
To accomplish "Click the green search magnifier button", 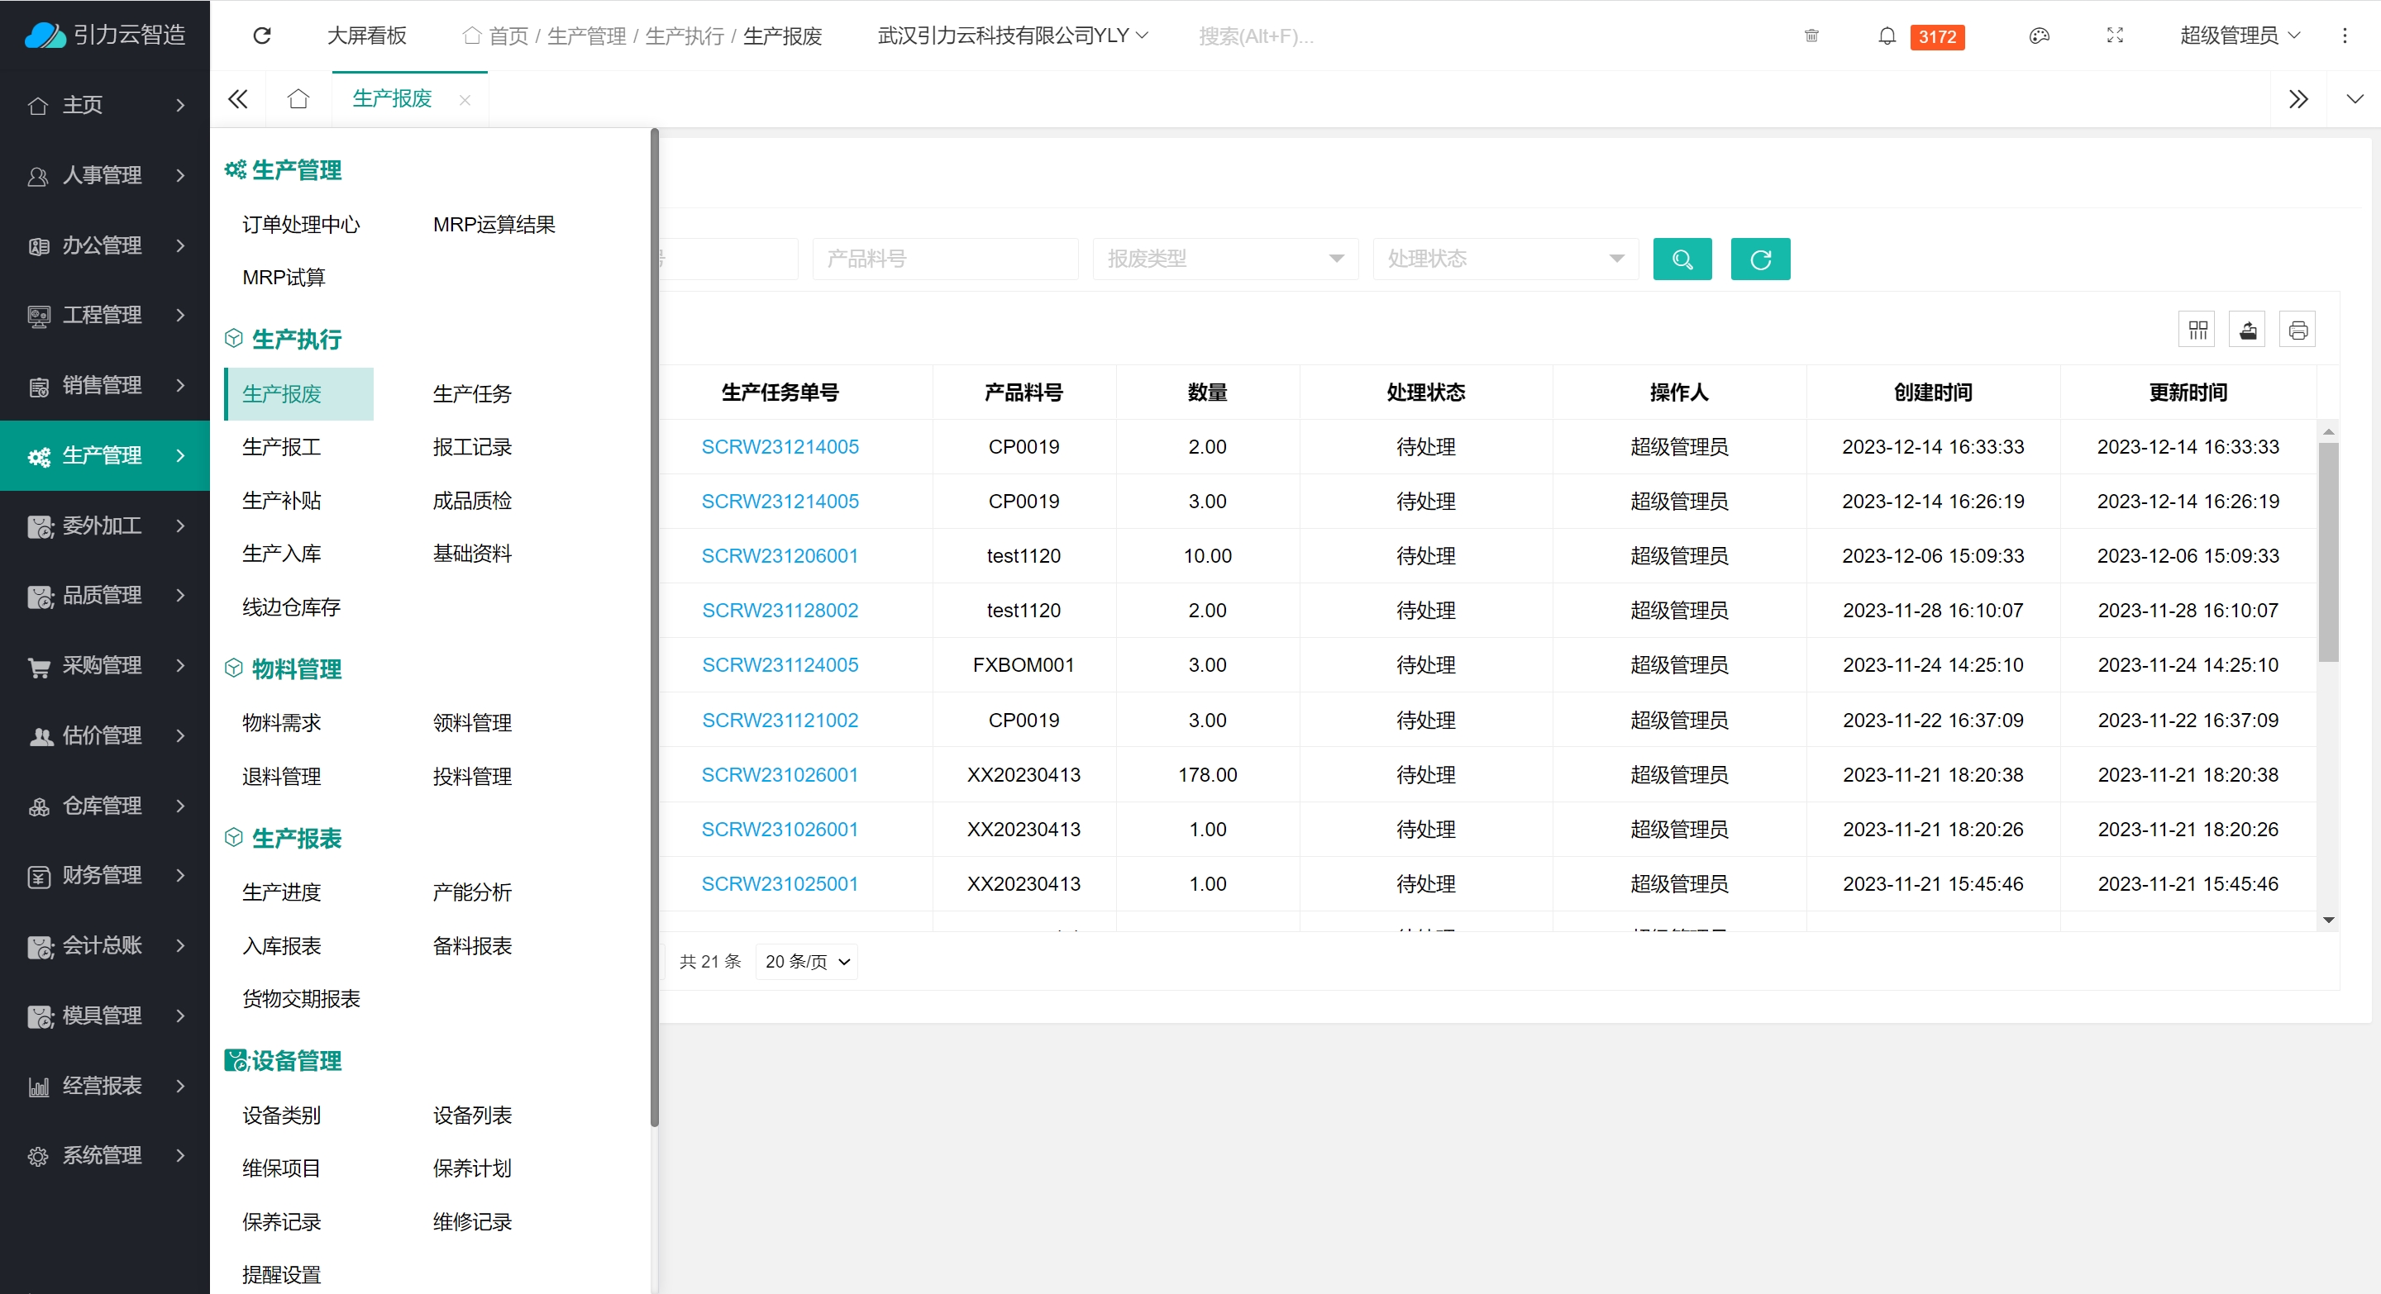I will [1682, 259].
